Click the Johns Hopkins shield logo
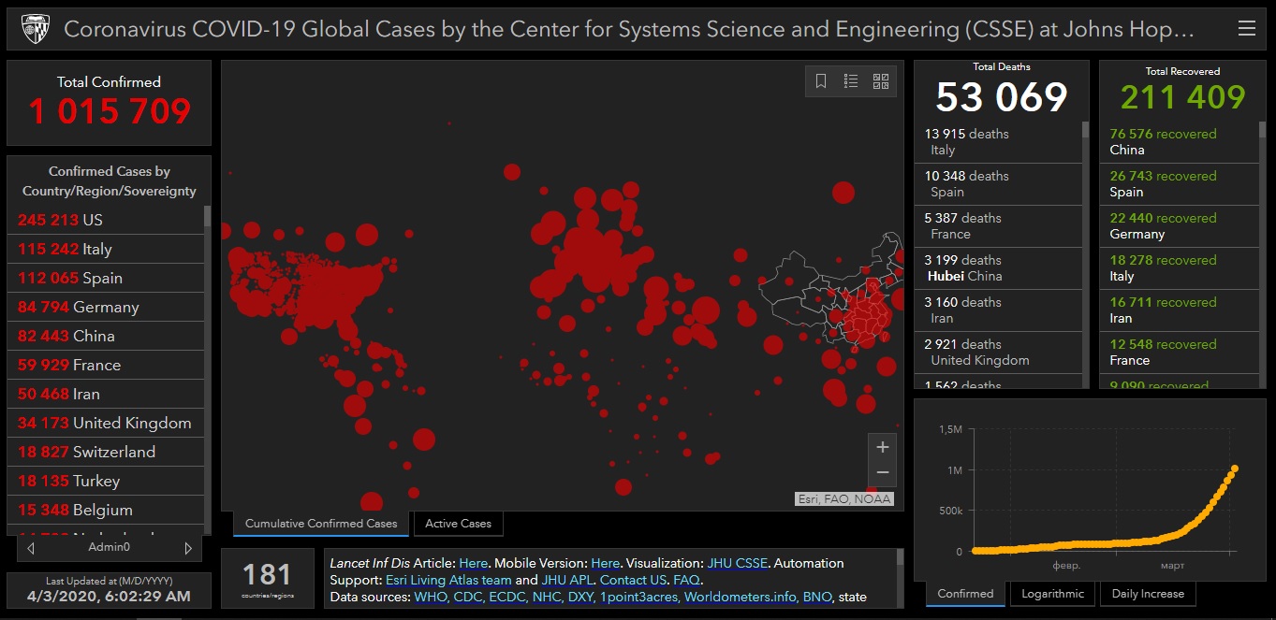Image resolution: width=1276 pixels, height=620 pixels. [x=36, y=29]
